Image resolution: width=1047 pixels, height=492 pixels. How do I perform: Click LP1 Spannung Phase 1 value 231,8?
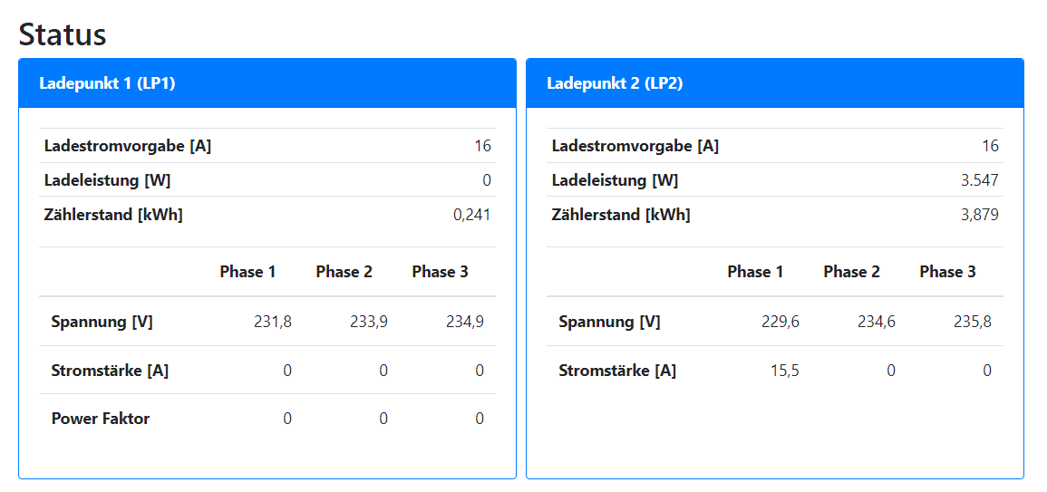[272, 322]
